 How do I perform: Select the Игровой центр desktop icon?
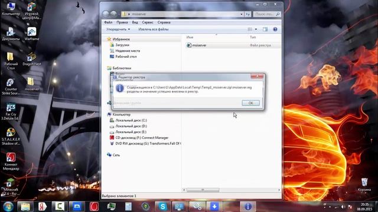pos(31,11)
